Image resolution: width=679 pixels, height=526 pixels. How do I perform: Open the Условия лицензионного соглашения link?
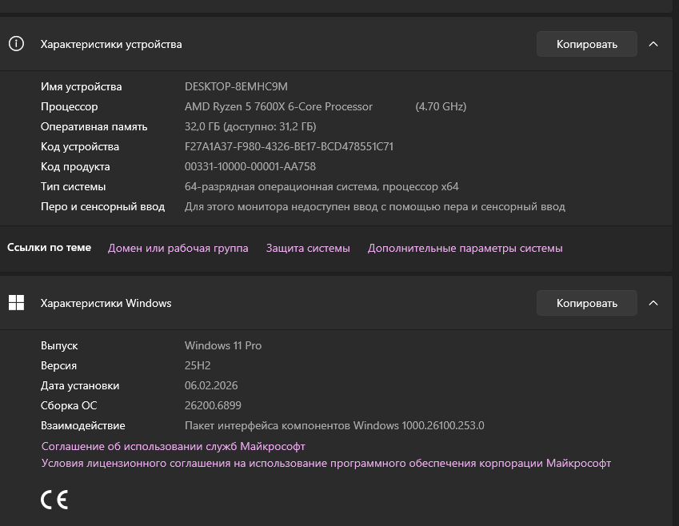click(x=326, y=463)
